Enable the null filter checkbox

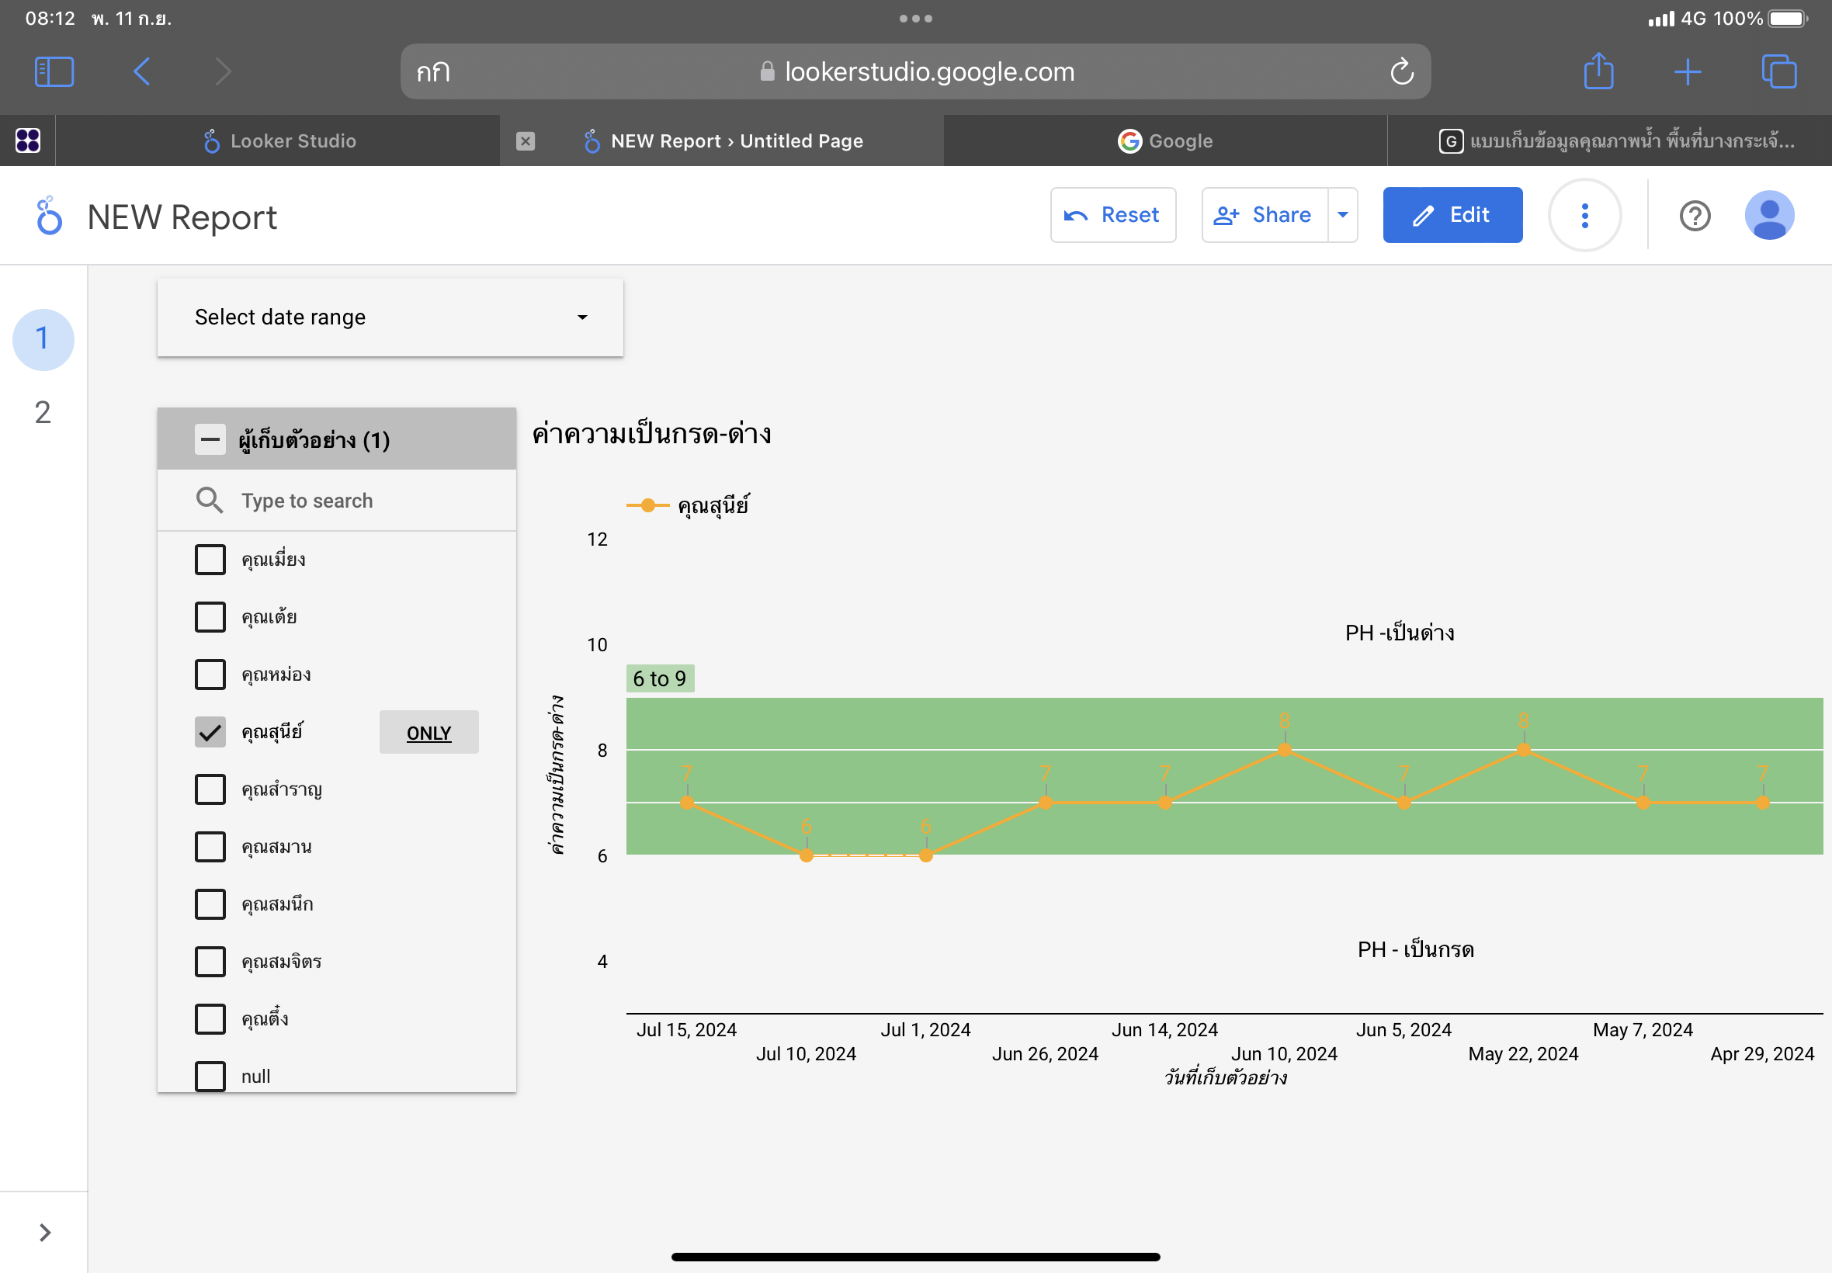click(210, 1076)
